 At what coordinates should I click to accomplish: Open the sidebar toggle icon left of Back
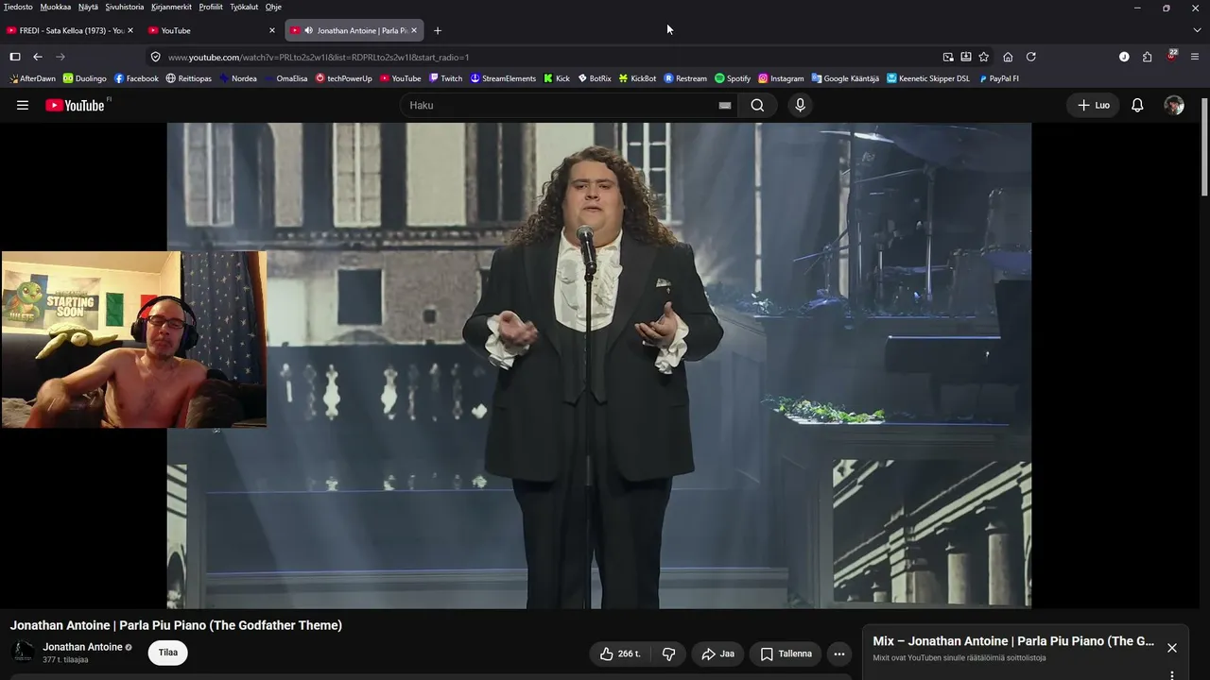(x=15, y=57)
